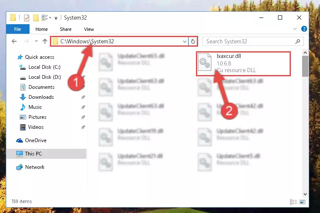
Task: Open the recent locations dropdown
Action: pyautogui.click(x=36, y=41)
